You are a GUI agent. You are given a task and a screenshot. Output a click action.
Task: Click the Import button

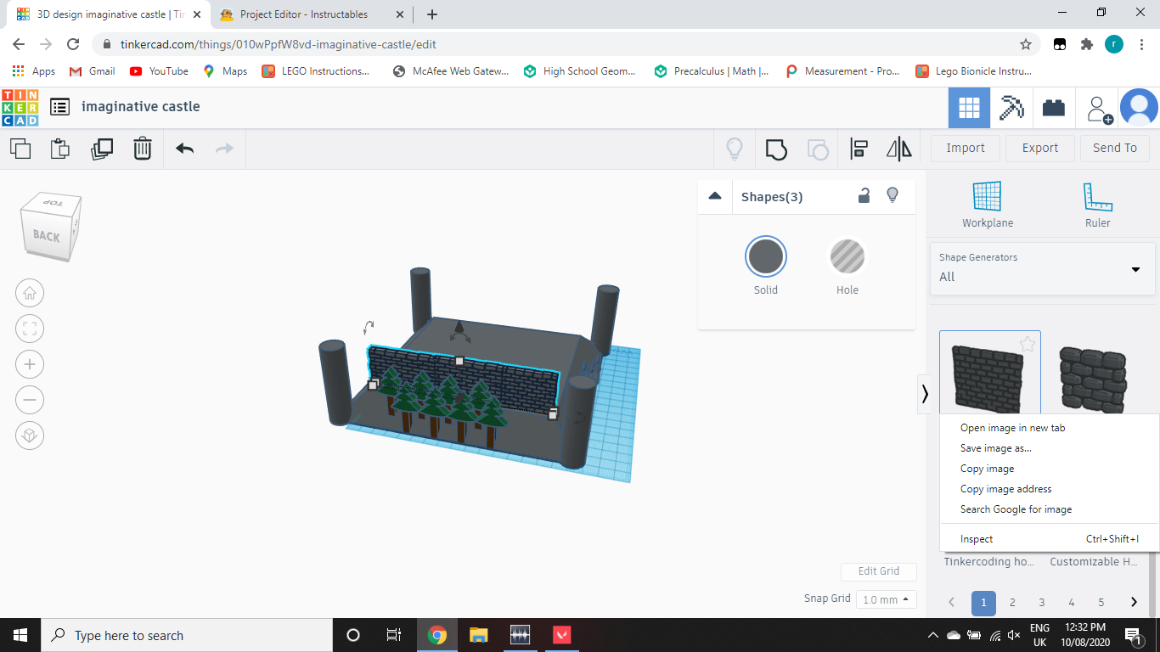pos(966,148)
